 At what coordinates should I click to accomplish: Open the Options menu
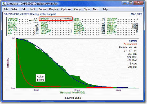66,9
